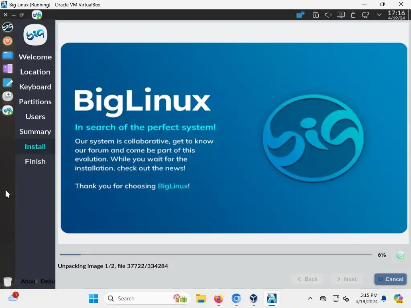Open the USB removable device tray icon
This screenshot has width=411, height=308.
(x=353, y=15)
